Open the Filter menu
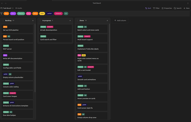191x122 pixels. pyautogui.click(x=156, y=8)
